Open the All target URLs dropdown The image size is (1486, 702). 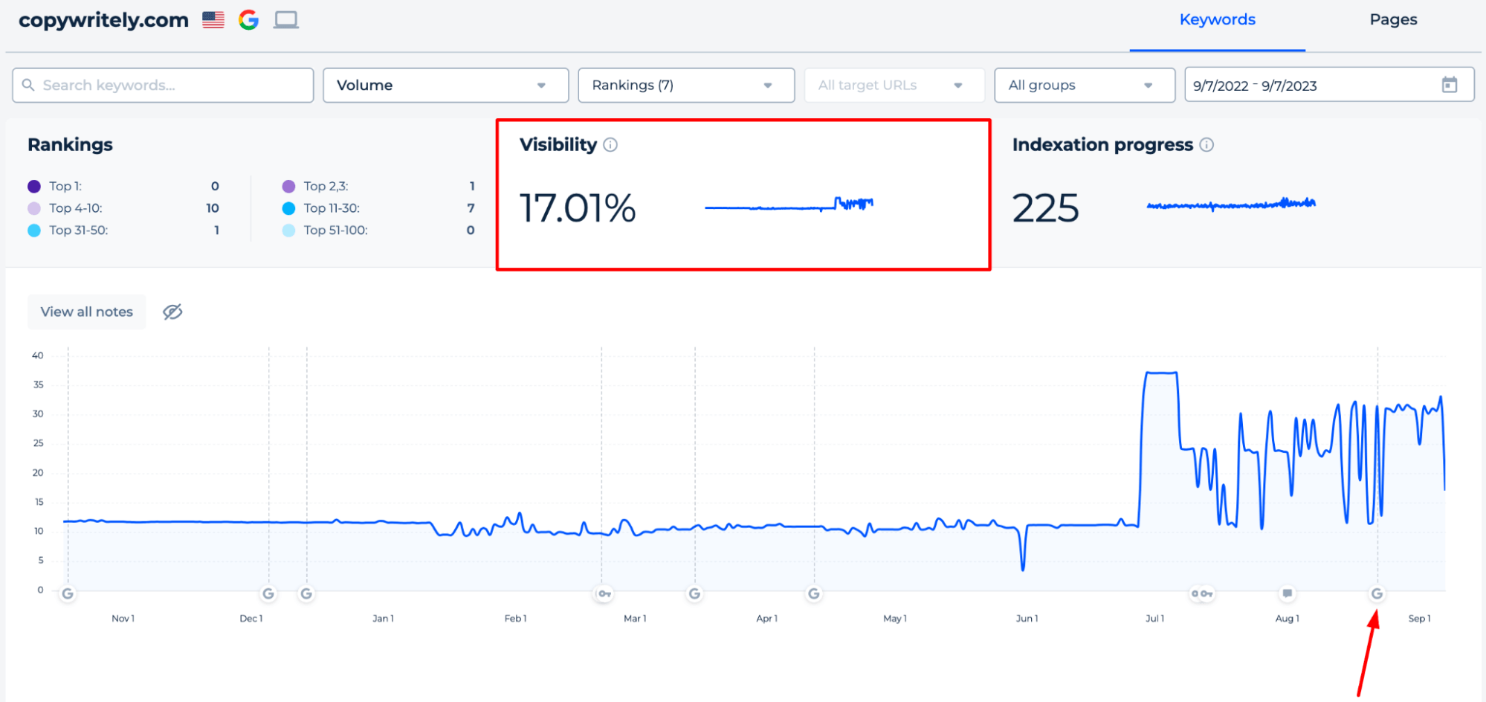[894, 86]
